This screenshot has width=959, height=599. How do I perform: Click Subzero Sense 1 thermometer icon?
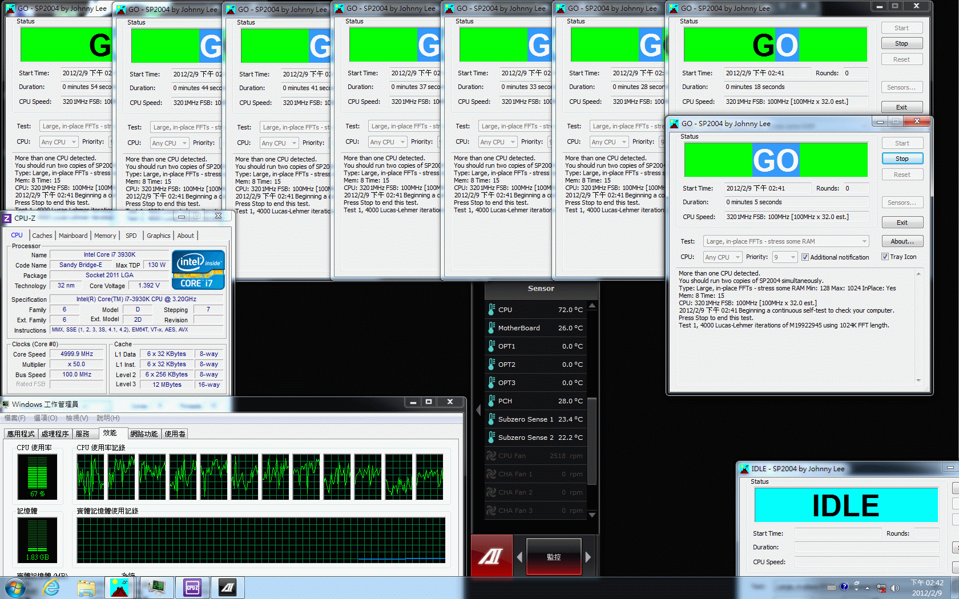(x=491, y=419)
